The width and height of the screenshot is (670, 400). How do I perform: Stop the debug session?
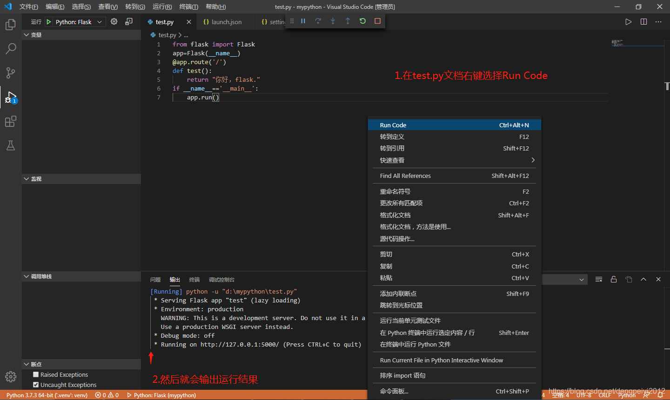378,21
